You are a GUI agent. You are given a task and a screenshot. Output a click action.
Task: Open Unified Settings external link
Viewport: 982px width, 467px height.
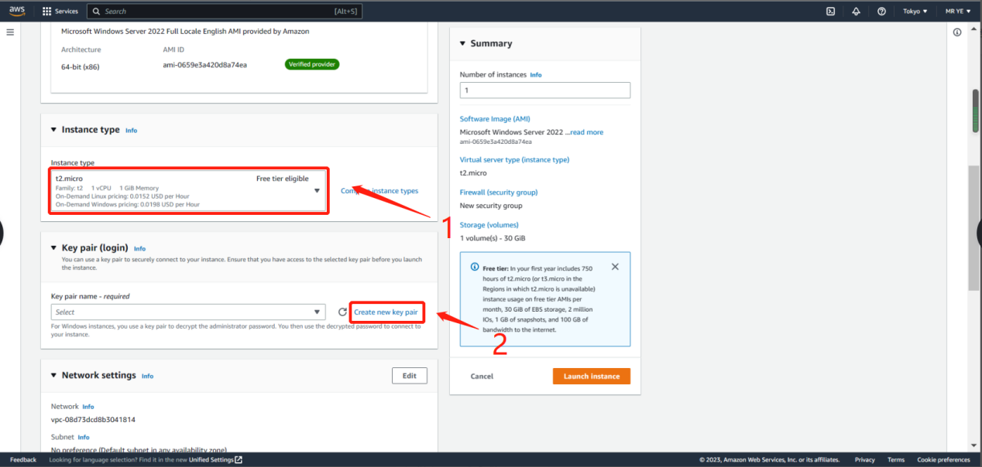[216, 460]
